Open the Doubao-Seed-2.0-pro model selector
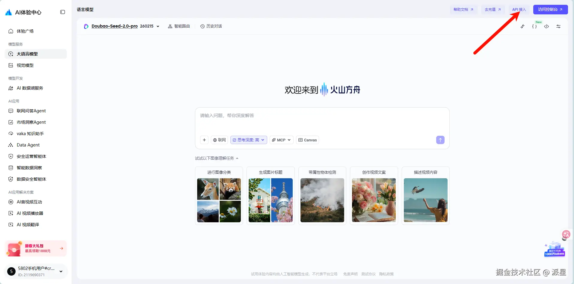The height and width of the screenshot is (284, 574). click(122, 26)
